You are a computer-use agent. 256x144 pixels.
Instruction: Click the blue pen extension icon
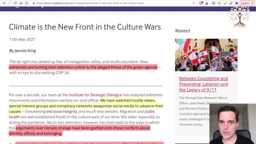coord(231,3)
